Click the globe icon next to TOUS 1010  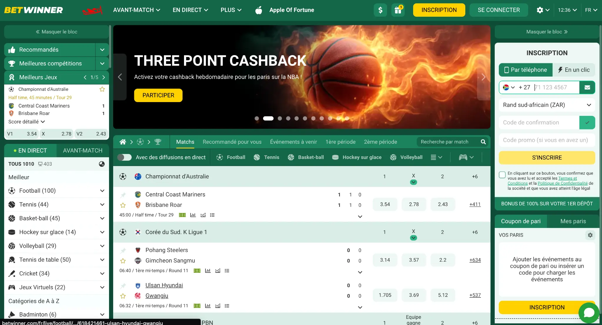tap(102, 164)
